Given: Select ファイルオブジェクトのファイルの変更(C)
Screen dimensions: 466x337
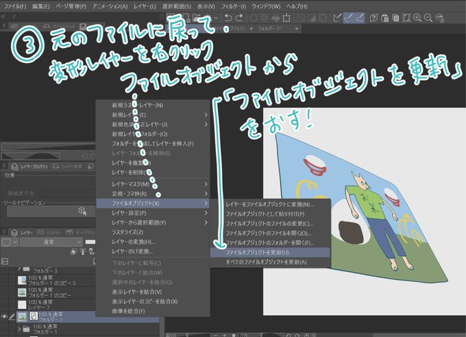Looking at the screenshot, I should click(270, 223).
